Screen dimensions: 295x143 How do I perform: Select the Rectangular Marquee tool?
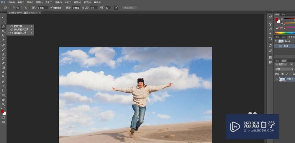pos(3,22)
